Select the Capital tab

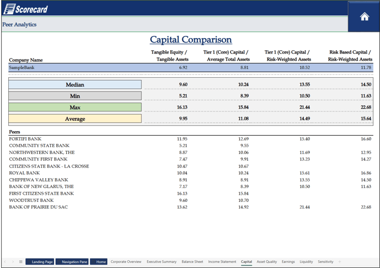(x=246, y=261)
